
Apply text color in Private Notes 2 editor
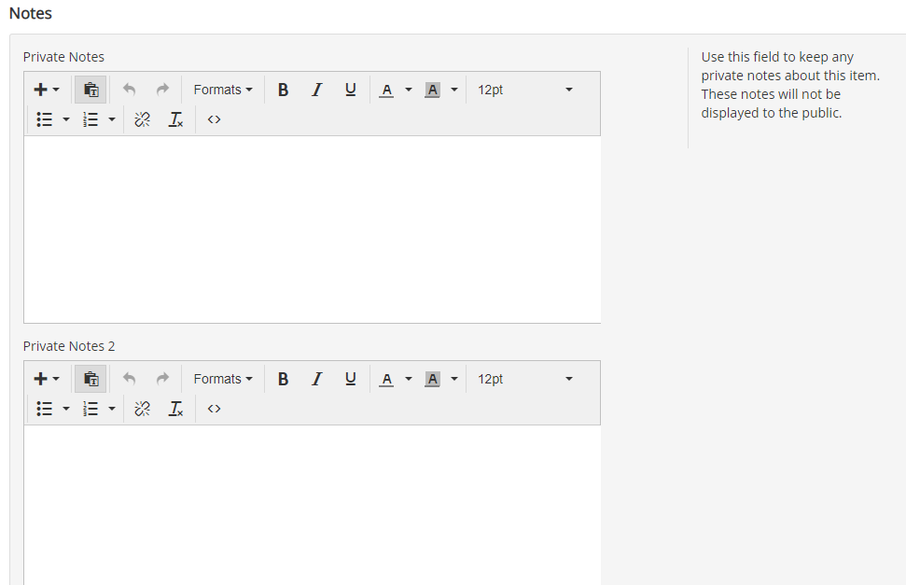[x=386, y=379]
